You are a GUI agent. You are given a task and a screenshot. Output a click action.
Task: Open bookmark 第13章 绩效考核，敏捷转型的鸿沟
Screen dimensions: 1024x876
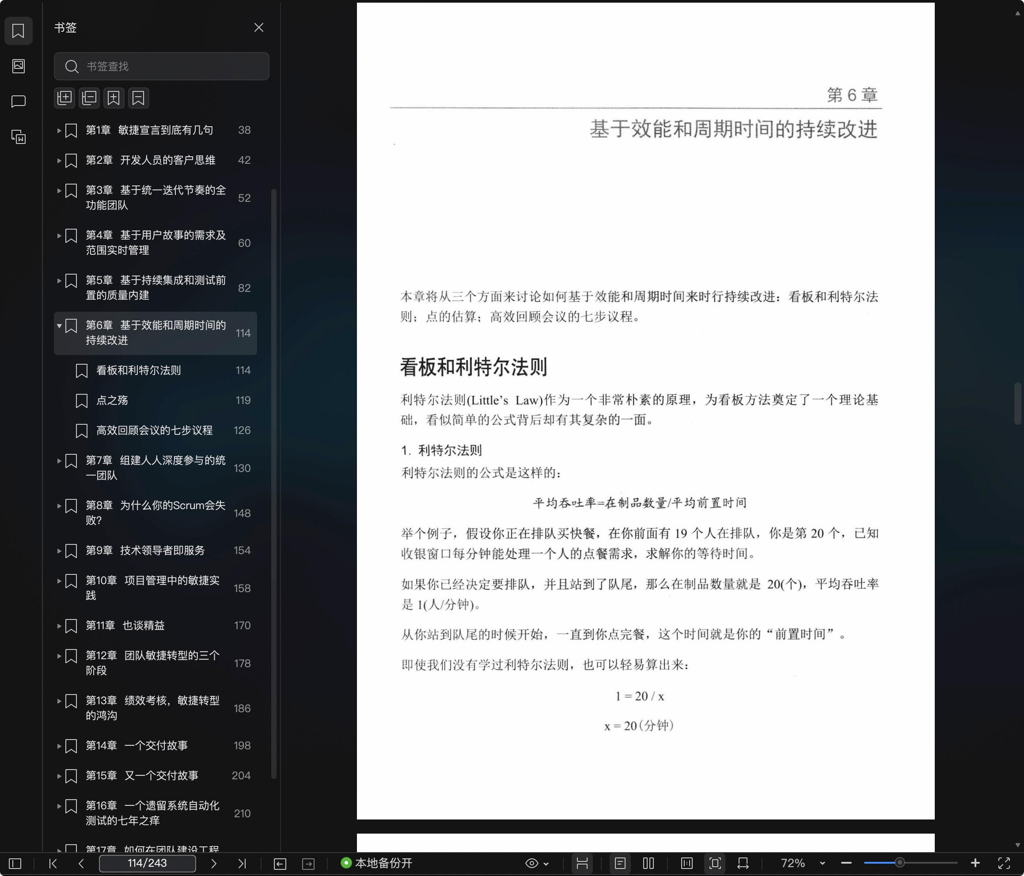155,708
